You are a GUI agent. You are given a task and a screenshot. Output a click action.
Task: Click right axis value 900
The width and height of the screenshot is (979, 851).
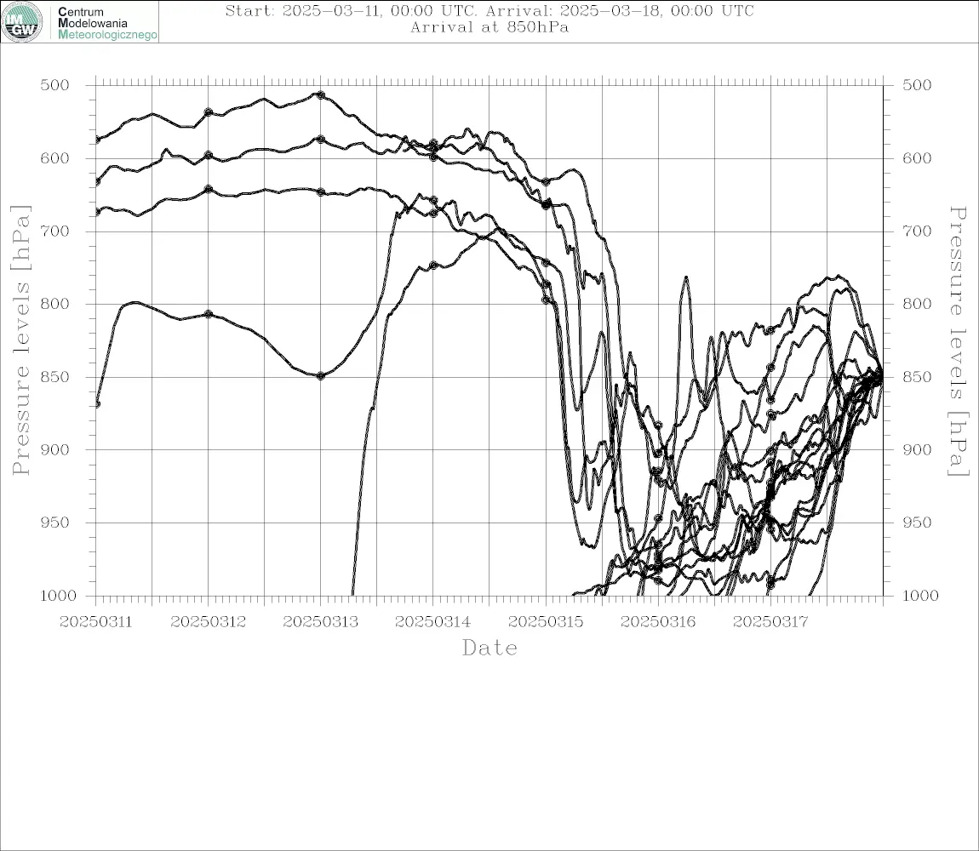click(x=917, y=449)
